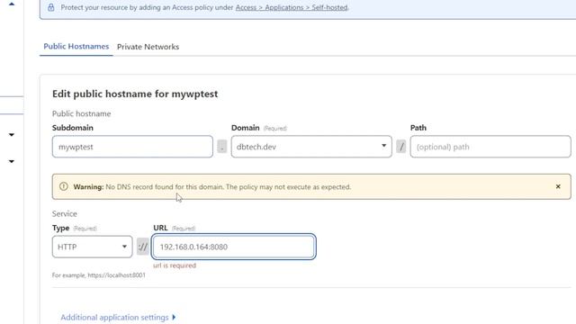Expand the upper sidebar down-arrow section
The image size is (576, 324).
[12, 135]
